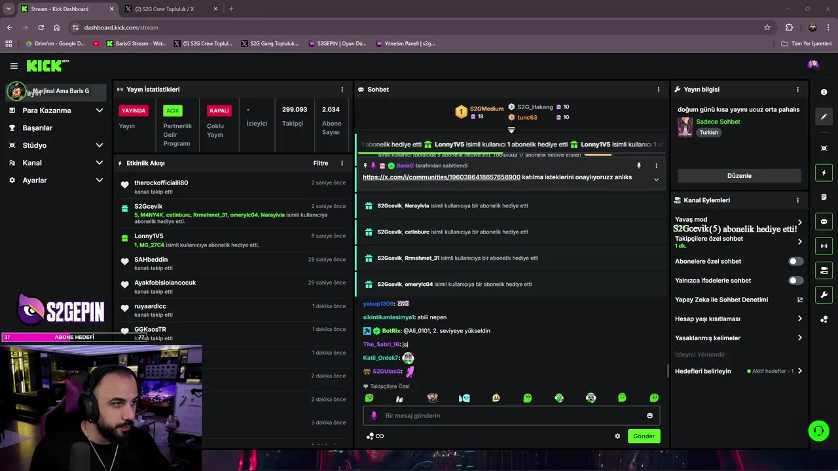Click the Düzenle button in Yayın bilgisi

[739, 176]
